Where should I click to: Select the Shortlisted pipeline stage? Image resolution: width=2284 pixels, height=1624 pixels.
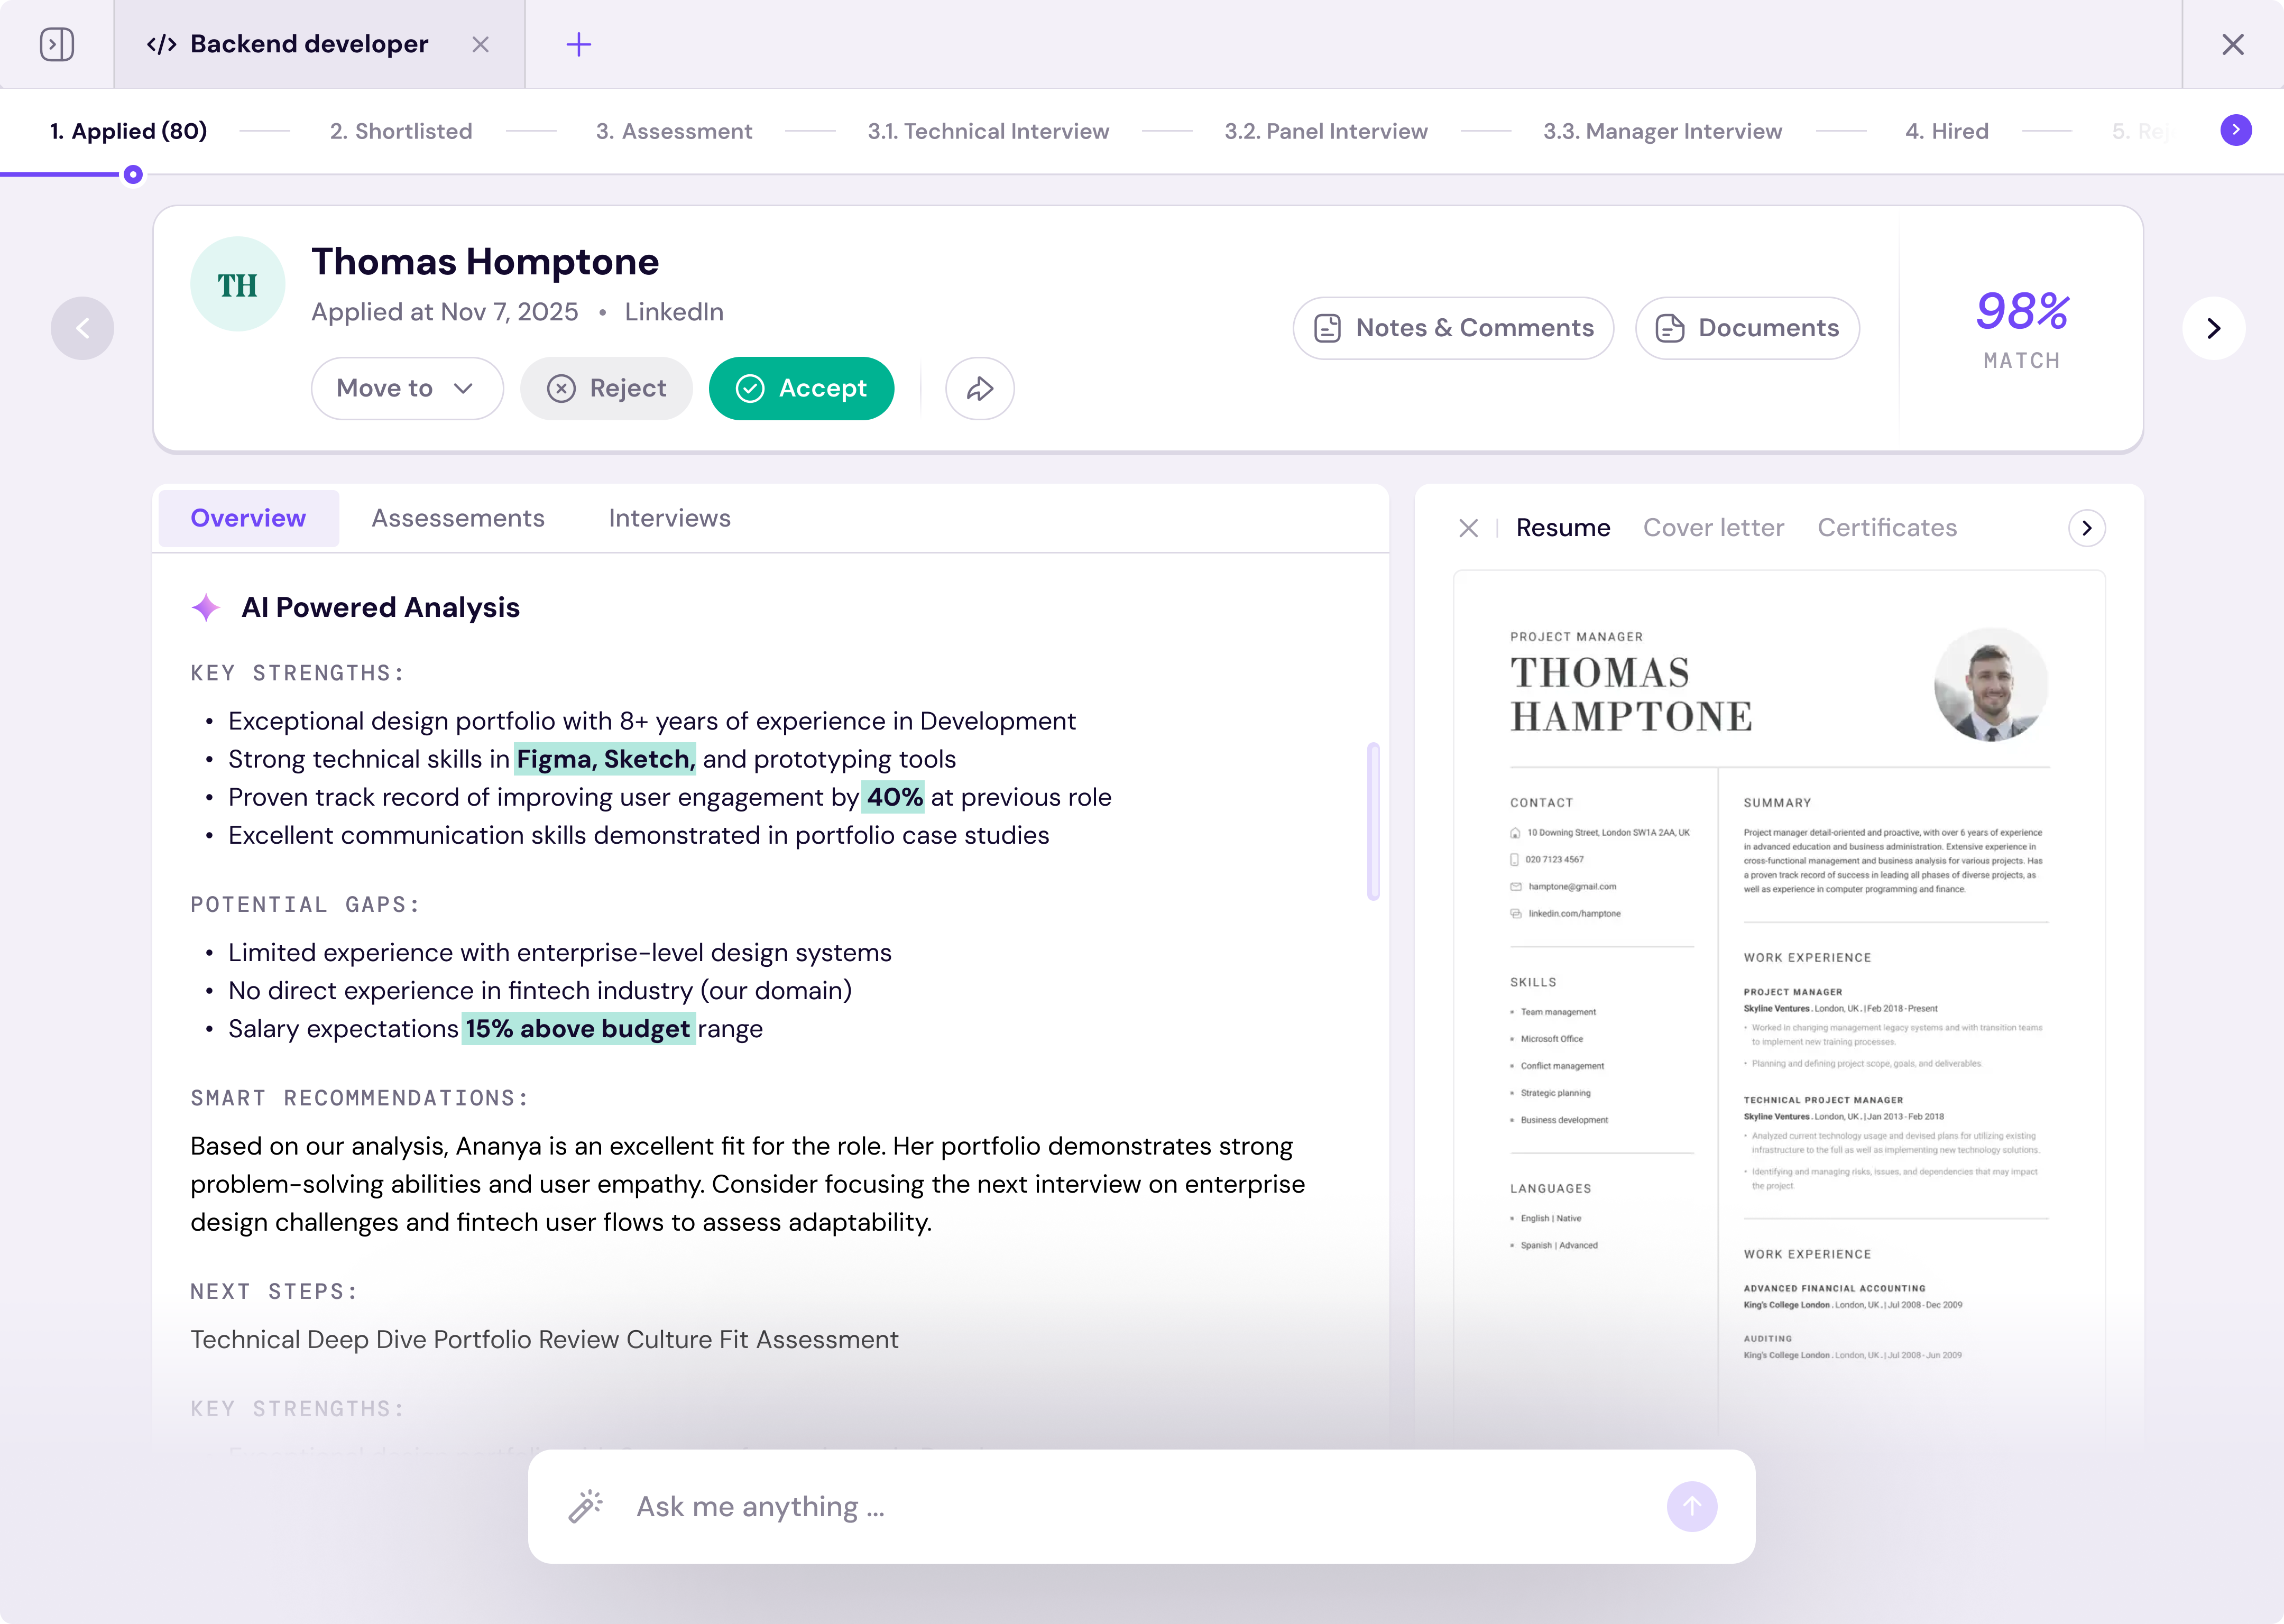tap(401, 131)
